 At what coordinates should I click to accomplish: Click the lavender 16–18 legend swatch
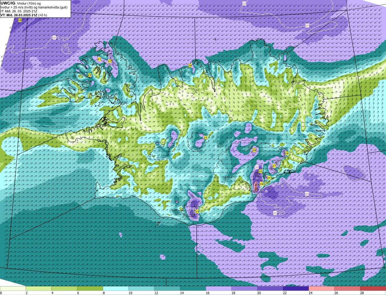pos(219,289)
